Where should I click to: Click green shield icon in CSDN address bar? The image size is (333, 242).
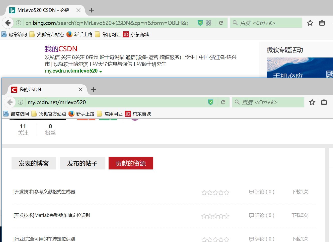pyautogui.click(x=211, y=102)
